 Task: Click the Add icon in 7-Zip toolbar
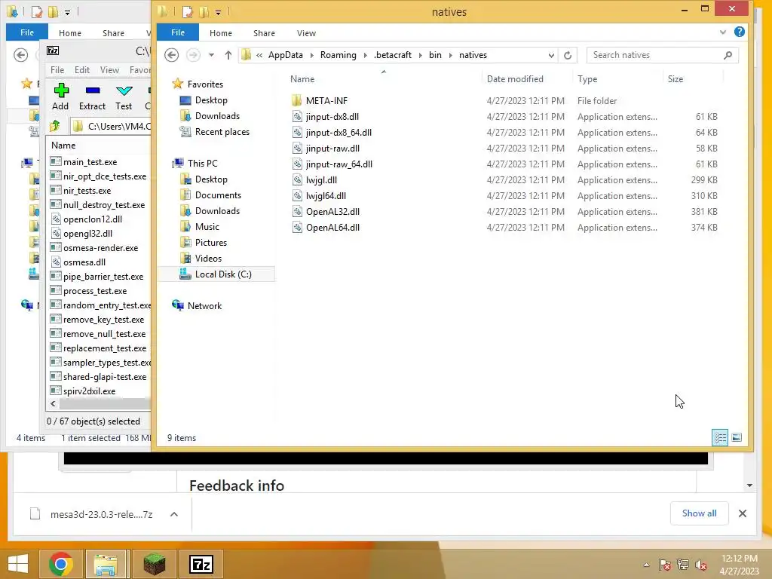tap(61, 90)
